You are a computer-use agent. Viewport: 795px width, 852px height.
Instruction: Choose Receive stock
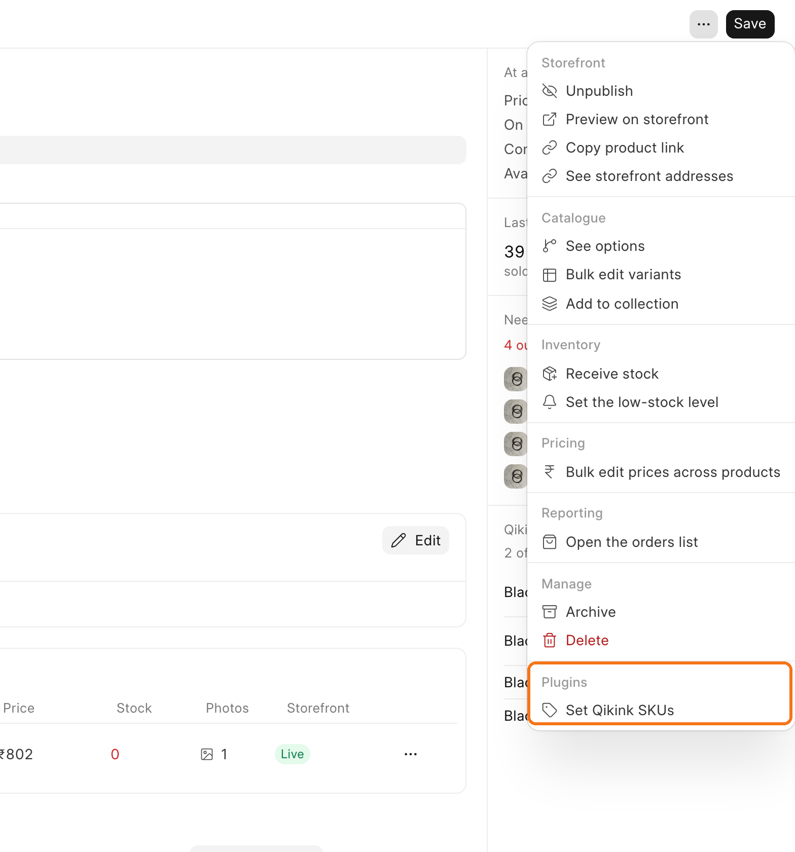pyautogui.click(x=661, y=374)
